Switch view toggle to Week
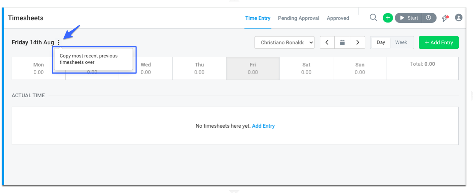 [401, 42]
